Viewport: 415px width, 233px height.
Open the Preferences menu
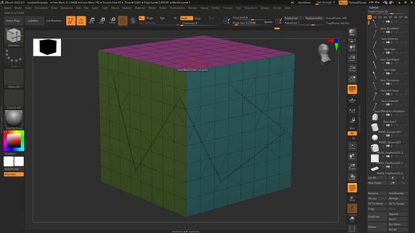point(177,8)
